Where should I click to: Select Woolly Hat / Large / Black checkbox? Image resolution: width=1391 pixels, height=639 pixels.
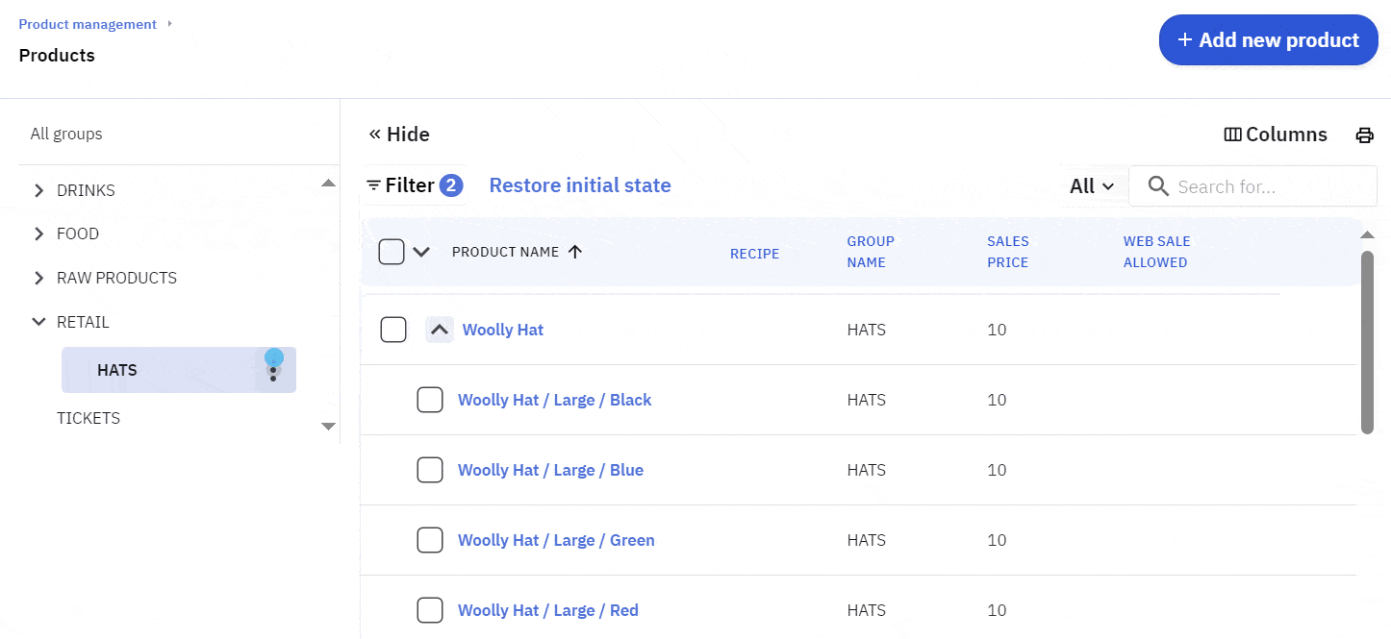429,400
